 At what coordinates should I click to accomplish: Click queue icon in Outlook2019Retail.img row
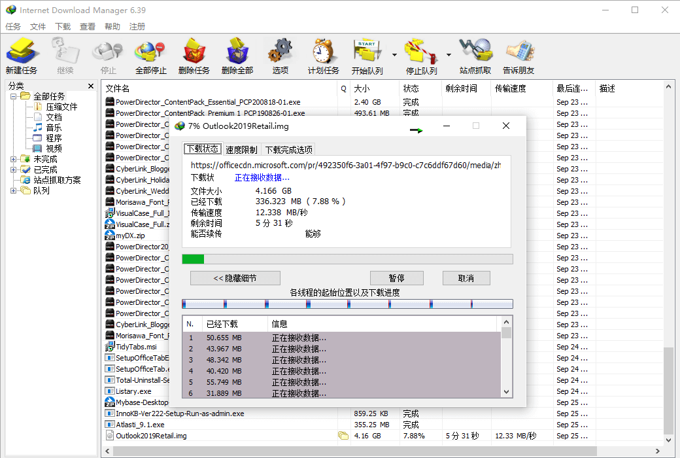tap(343, 435)
